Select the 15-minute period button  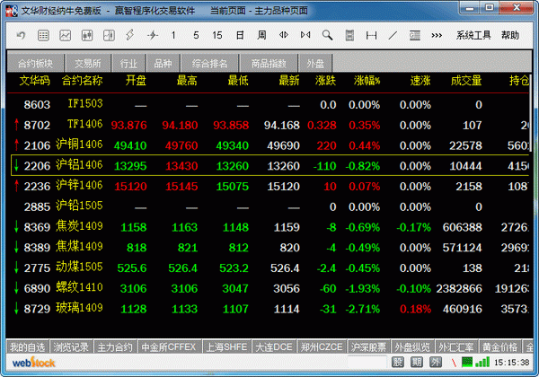(217, 35)
